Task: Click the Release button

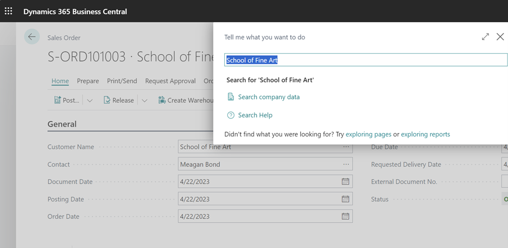Action: (119, 100)
